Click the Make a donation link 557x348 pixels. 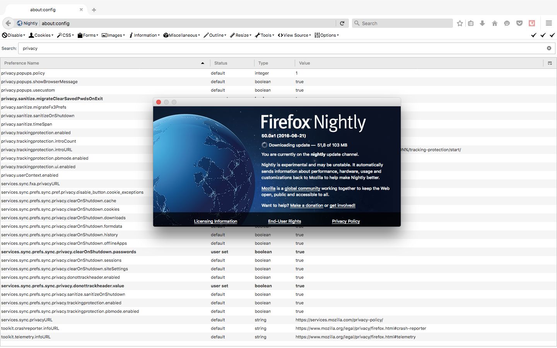pyautogui.click(x=306, y=205)
